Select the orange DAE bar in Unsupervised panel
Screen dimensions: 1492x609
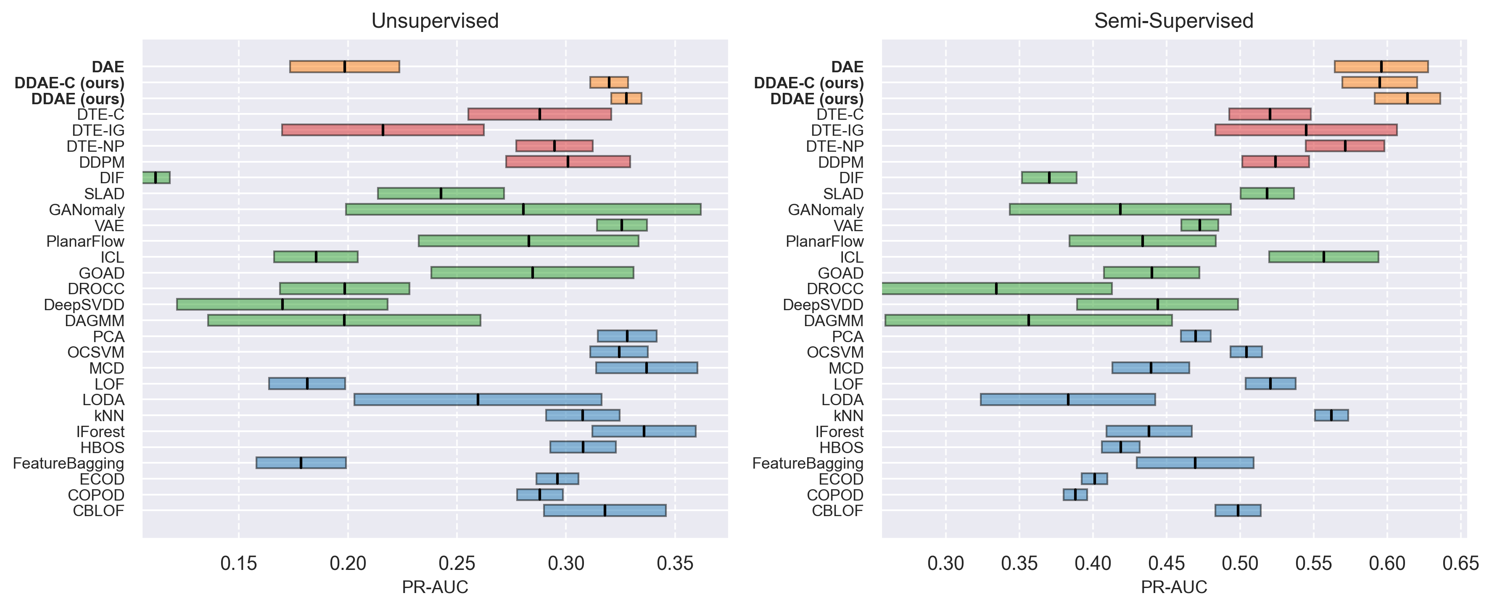click(344, 66)
